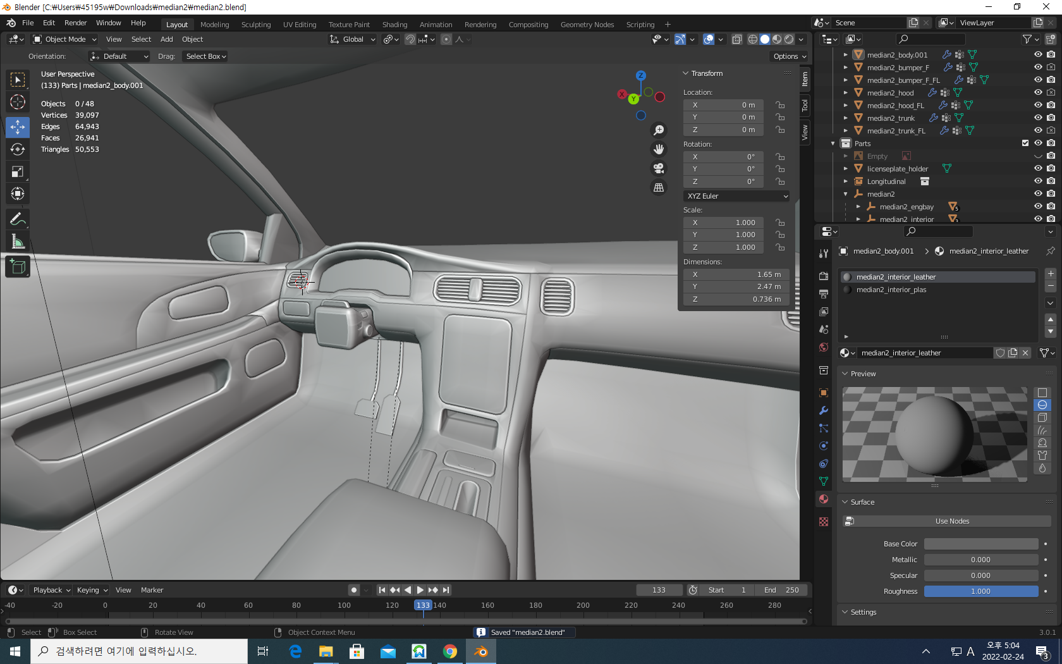The width and height of the screenshot is (1062, 664).
Task: Select the Measure tool
Action: pos(18,242)
